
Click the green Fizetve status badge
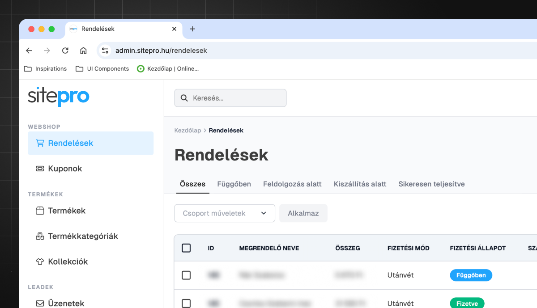pos(467,303)
